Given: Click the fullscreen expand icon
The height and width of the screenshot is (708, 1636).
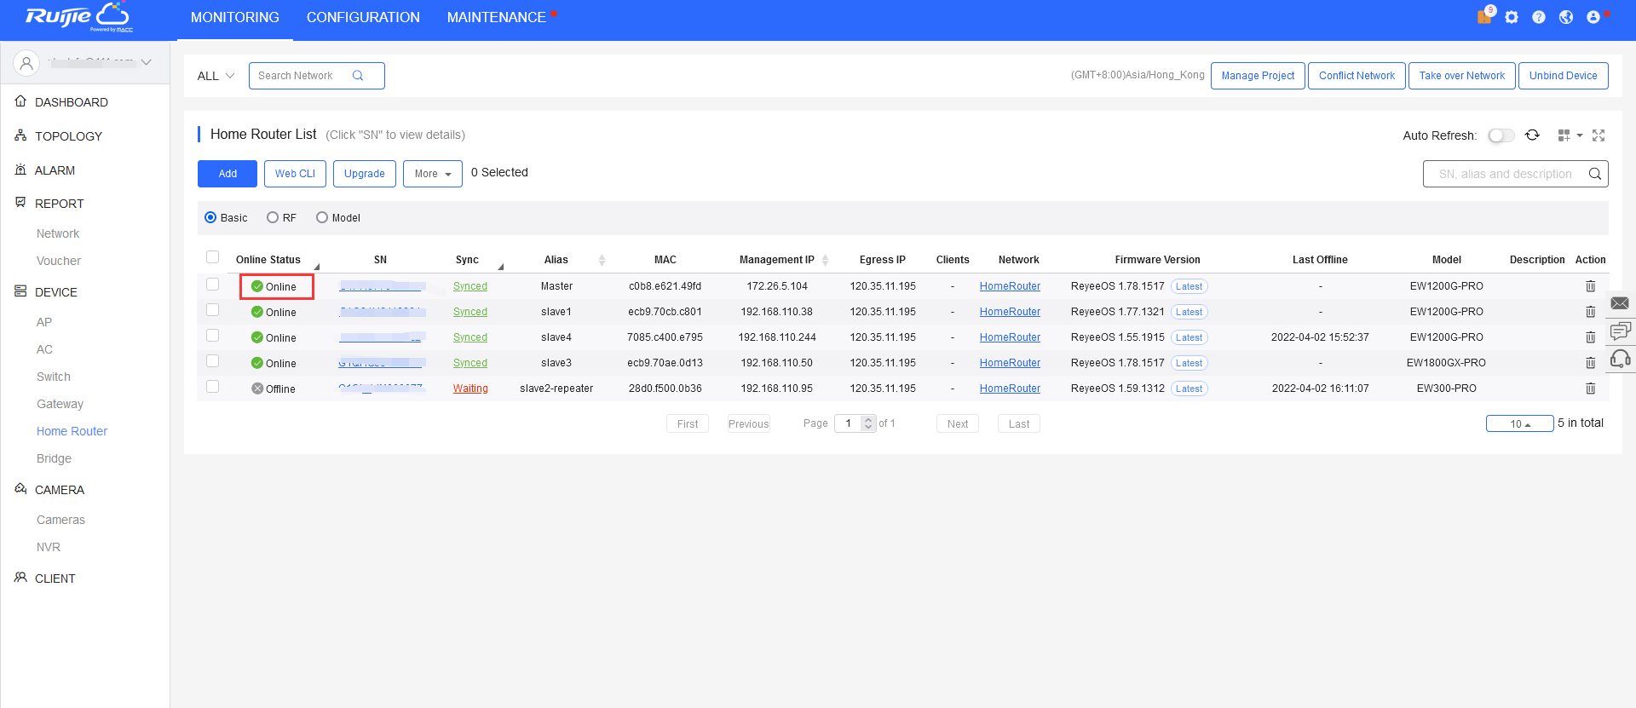Looking at the screenshot, I should pyautogui.click(x=1599, y=135).
